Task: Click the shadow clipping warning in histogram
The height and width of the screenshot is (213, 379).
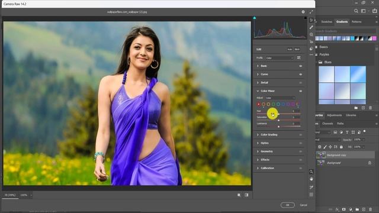Action: [255, 18]
